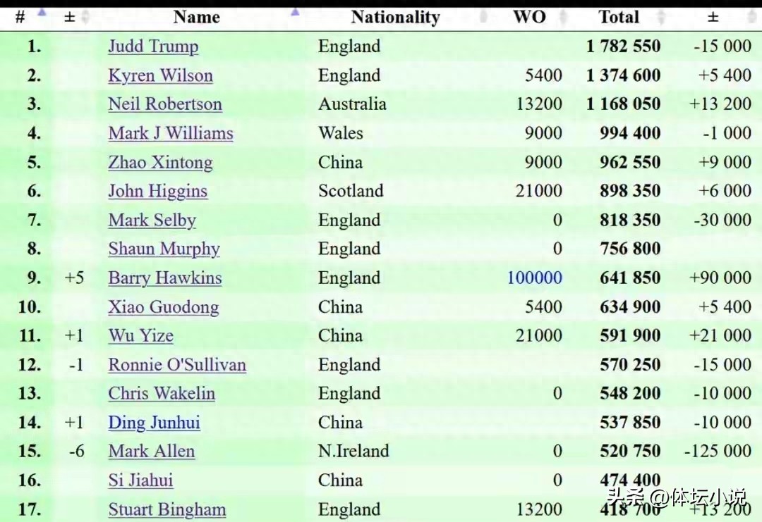Click the down sort arrow on the ± column
Image resolution: width=762 pixels, height=522 pixels.
[85, 19]
